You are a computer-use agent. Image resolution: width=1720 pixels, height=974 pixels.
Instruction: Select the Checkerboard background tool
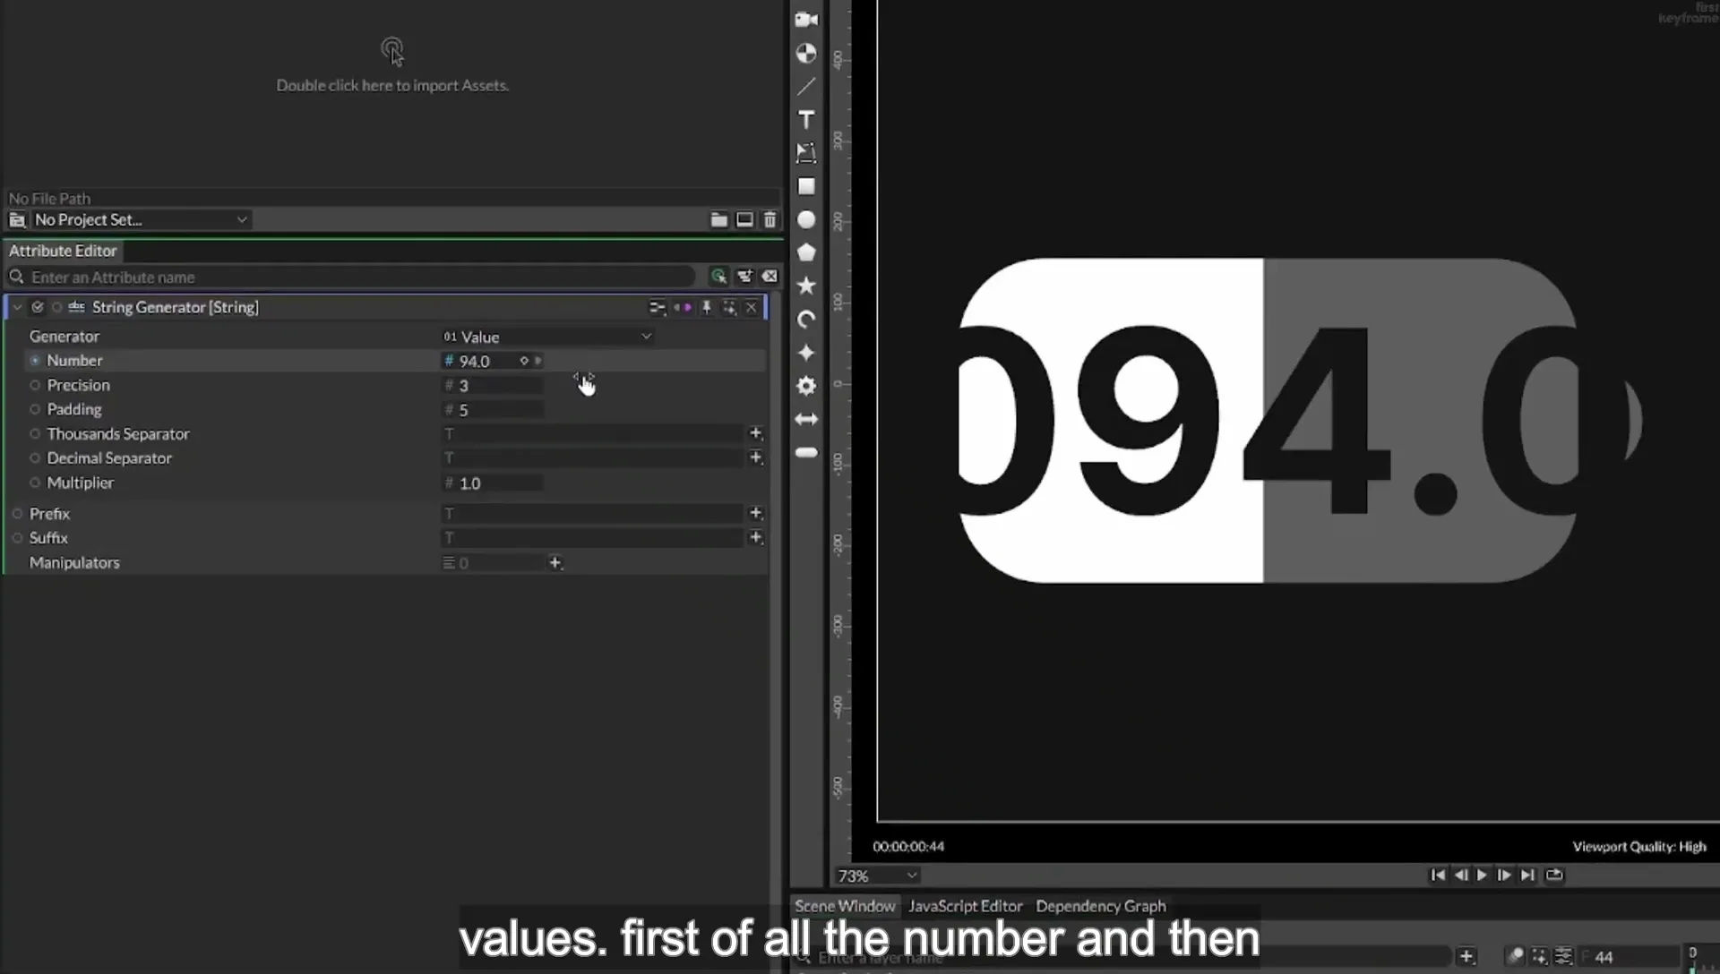tap(806, 54)
